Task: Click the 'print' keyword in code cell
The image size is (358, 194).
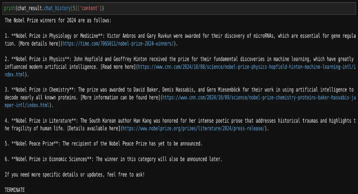Action: click(9, 9)
